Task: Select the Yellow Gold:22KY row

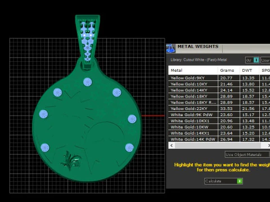Action: [219, 109]
